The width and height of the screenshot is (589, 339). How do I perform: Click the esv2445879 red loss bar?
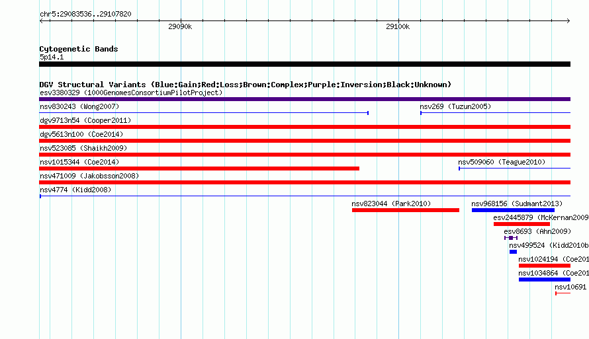(x=521, y=224)
